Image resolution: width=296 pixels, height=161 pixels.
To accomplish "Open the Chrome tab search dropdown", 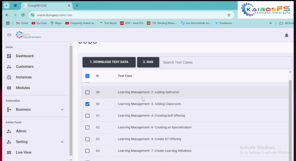I will 7,5.
